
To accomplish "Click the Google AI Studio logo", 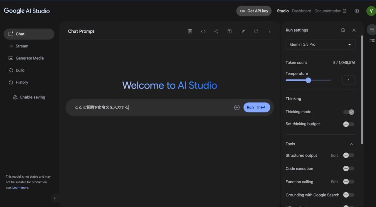I will [27, 11].
